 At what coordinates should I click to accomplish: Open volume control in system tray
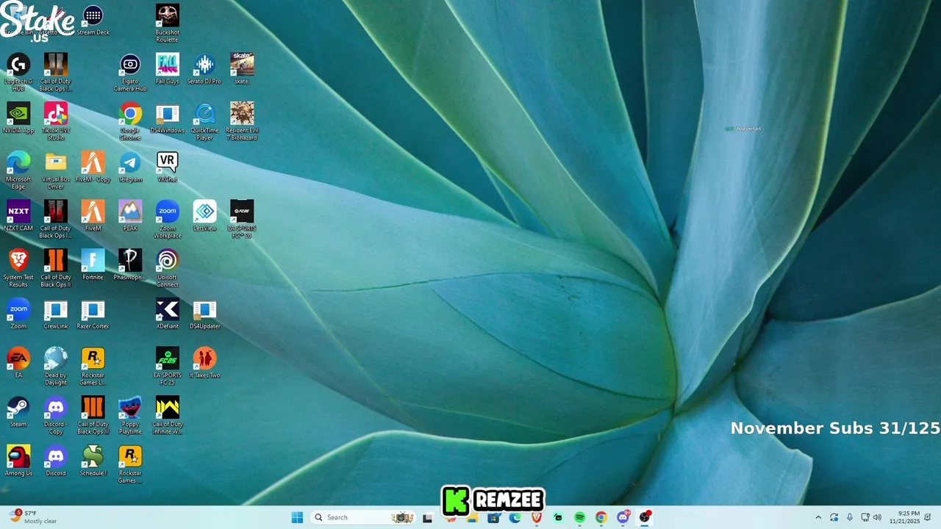(877, 517)
